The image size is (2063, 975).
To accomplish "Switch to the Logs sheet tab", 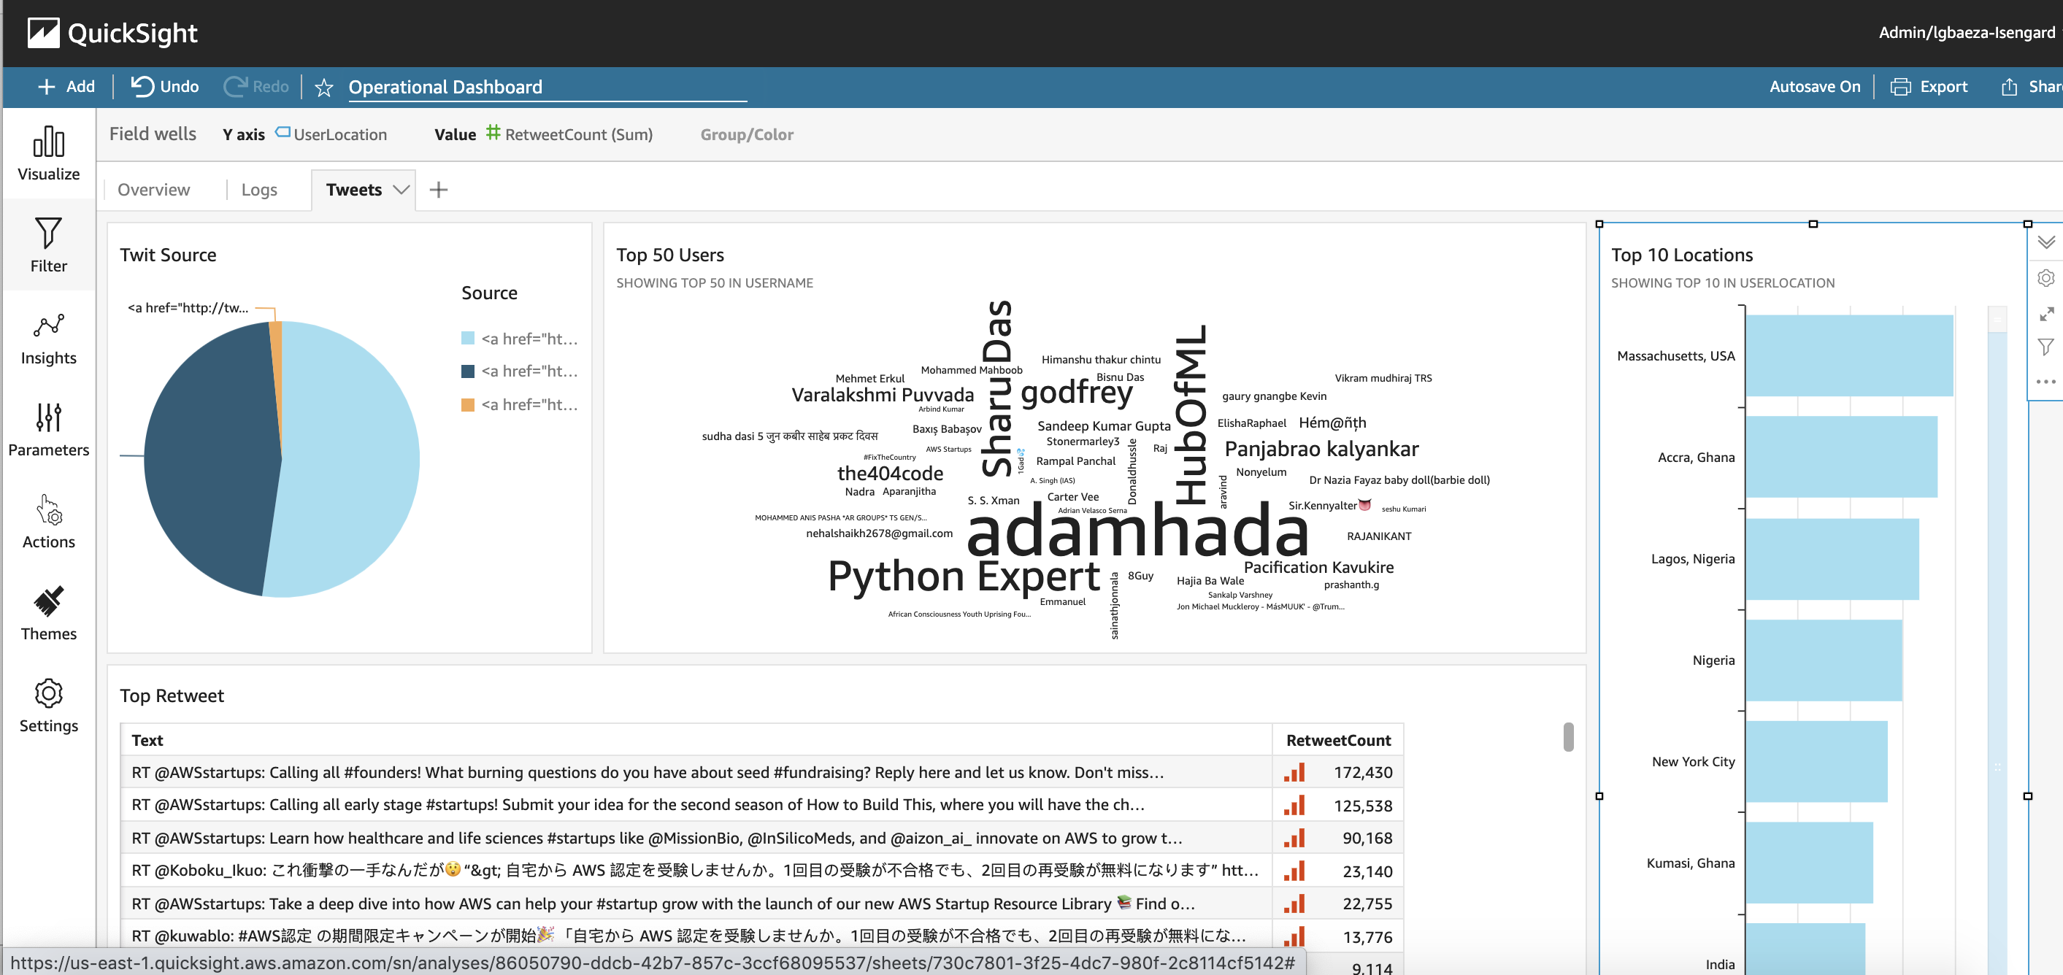I will (x=258, y=190).
